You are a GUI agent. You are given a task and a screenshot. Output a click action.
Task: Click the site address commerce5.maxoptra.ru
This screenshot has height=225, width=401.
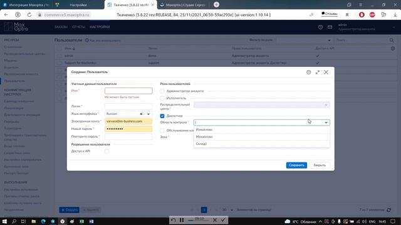(x=67, y=15)
